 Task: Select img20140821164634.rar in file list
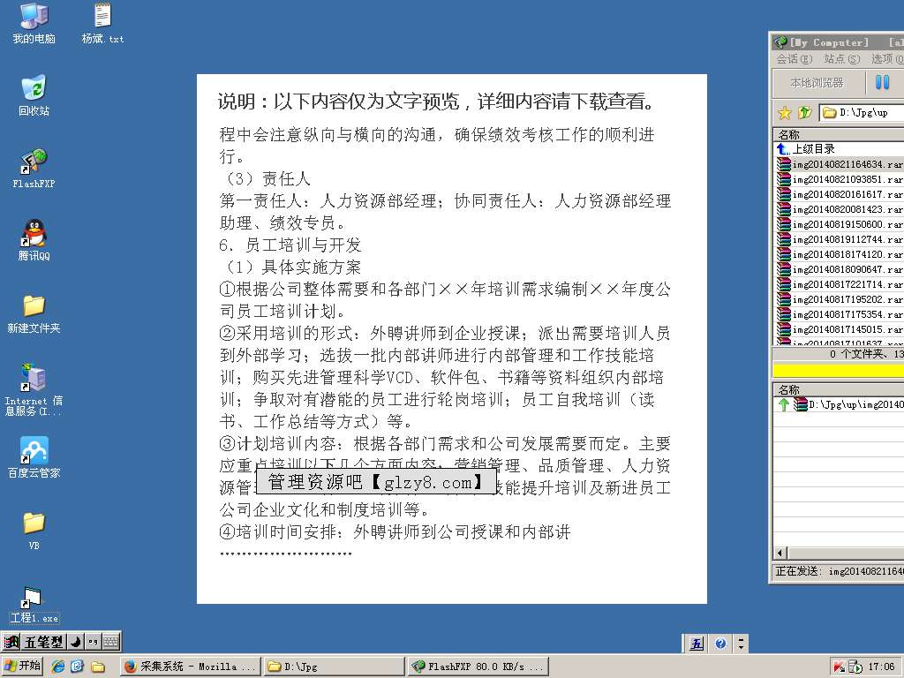coord(840,164)
